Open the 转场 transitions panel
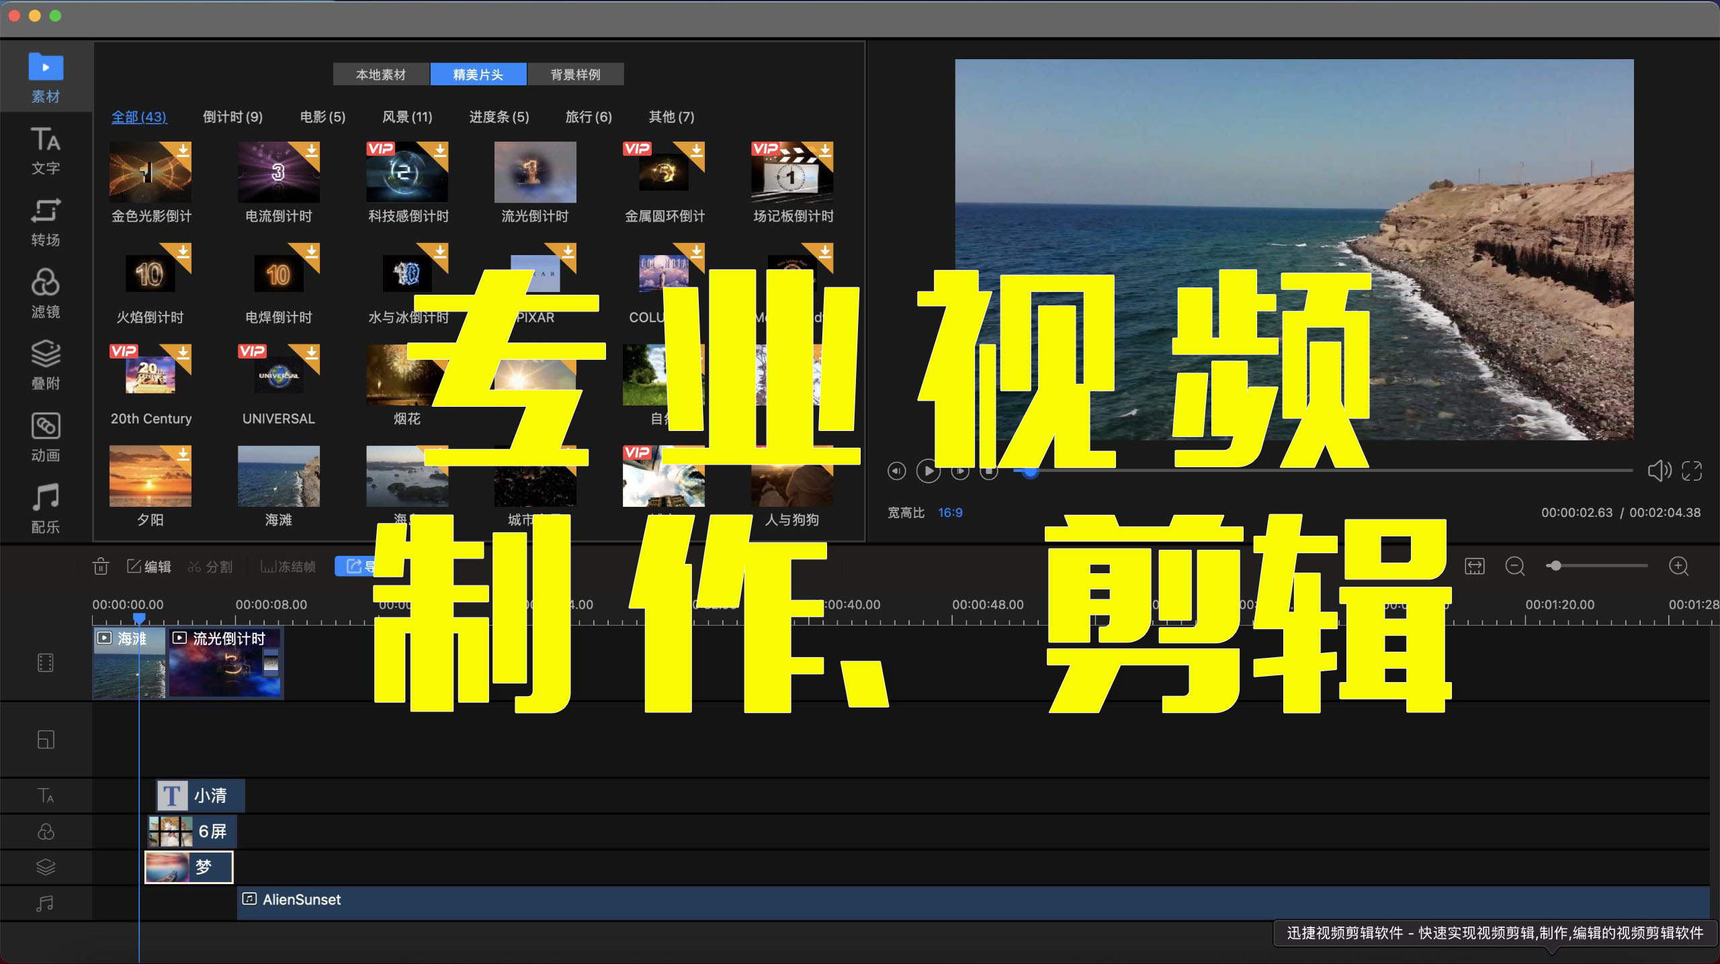This screenshot has height=964, width=1720. tap(45, 222)
